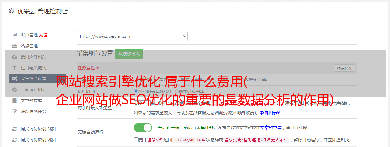The image size is (390, 147).
Task: Collapse the 任务属性 section
Action: click(88, 68)
